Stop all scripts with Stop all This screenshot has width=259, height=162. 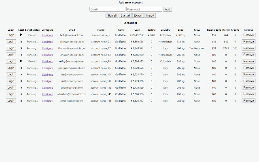tap(112, 15)
